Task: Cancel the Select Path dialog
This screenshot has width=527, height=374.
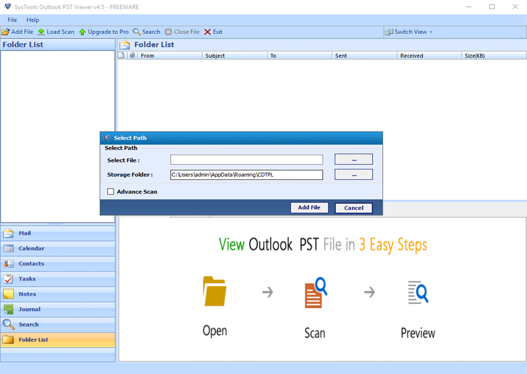Action: [353, 208]
